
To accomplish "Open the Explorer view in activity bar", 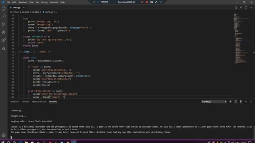I will point(4,8).
